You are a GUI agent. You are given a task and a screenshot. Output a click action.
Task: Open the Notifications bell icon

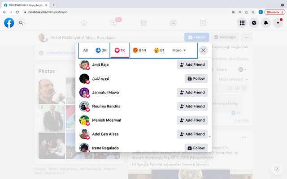pyautogui.click(x=266, y=23)
